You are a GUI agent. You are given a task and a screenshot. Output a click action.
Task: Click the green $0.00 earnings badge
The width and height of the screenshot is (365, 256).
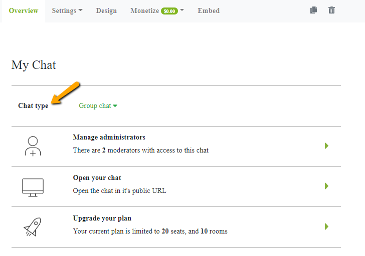point(169,11)
